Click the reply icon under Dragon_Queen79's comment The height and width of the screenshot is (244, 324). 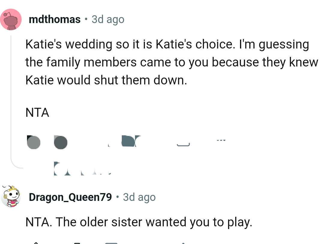pos(111,243)
